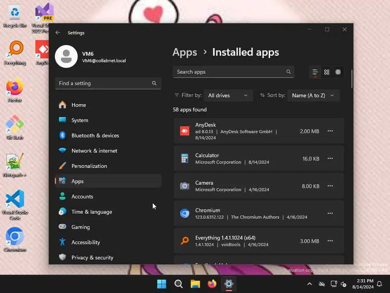Click the installed apps scrollbar
The height and width of the screenshot is (293, 390).
pos(352,79)
